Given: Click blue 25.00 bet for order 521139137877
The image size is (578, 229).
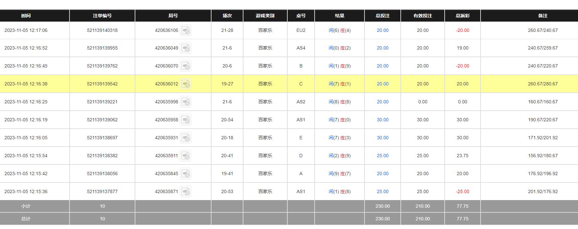Looking at the screenshot, I should click(382, 191).
